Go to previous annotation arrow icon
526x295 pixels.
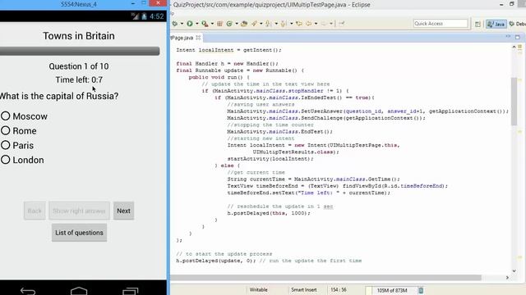[284, 24]
